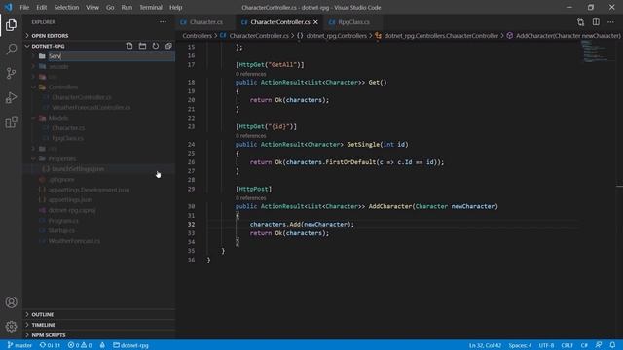
Task: Click CRLF line ending in status bar
Action: point(567,345)
